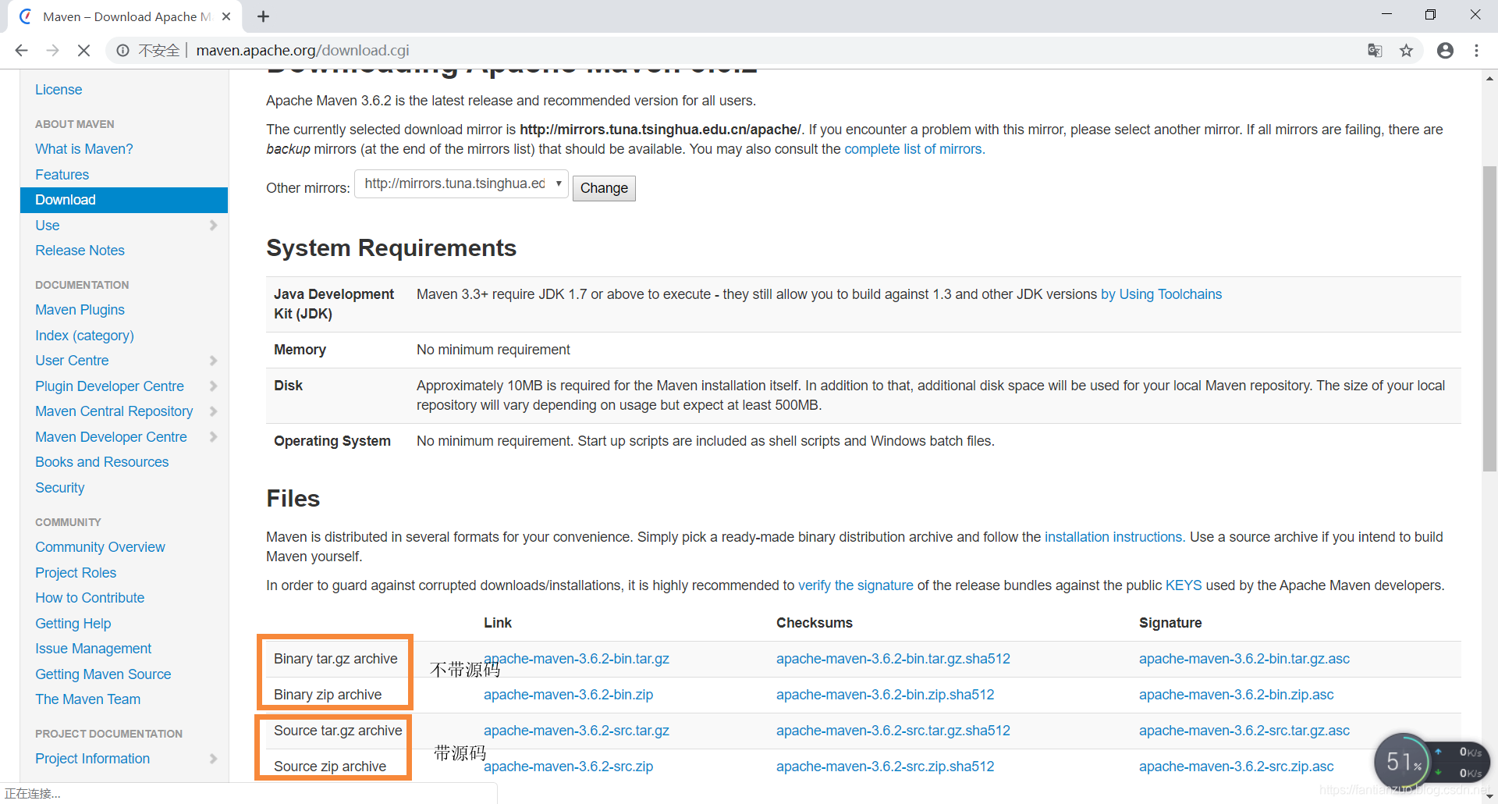This screenshot has height=804, width=1498.
Task: Open installation instructions link
Action: tap(1113, 537)
